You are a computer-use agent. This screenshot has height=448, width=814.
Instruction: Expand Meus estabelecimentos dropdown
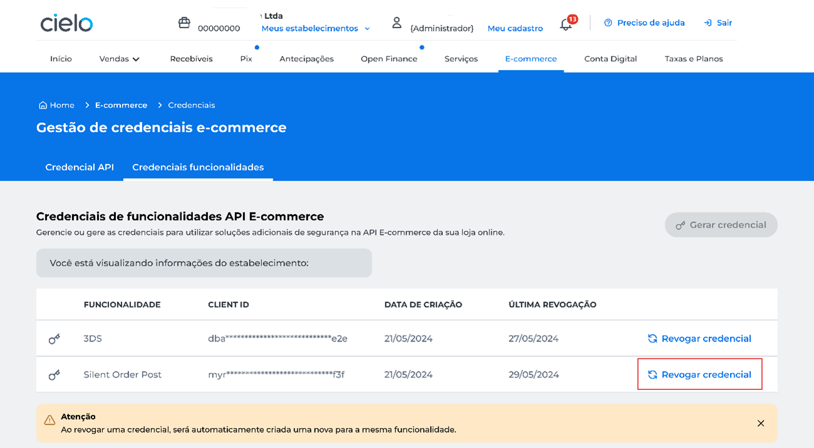[316, 28]
